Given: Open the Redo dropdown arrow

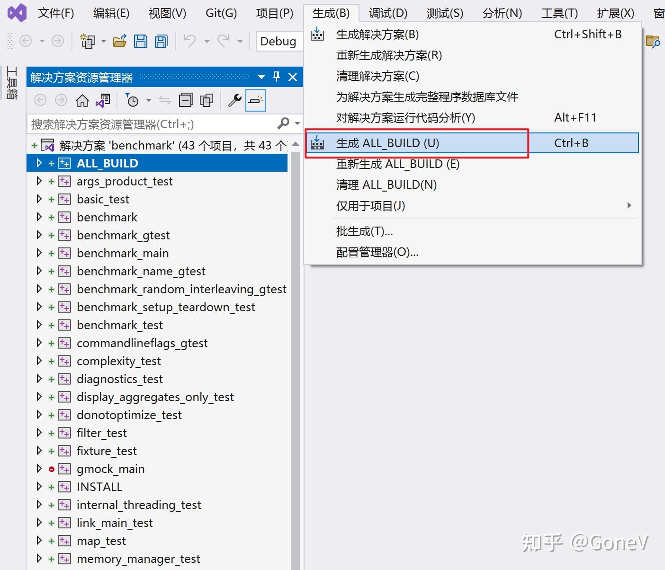Looking at the screenshot, I should point(241,41).
